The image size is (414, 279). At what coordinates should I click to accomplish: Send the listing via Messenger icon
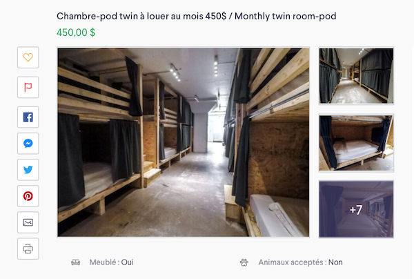tap(28, 143)
